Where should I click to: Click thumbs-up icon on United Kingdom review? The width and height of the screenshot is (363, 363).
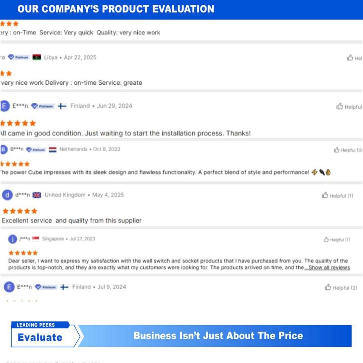coord(324,195)
